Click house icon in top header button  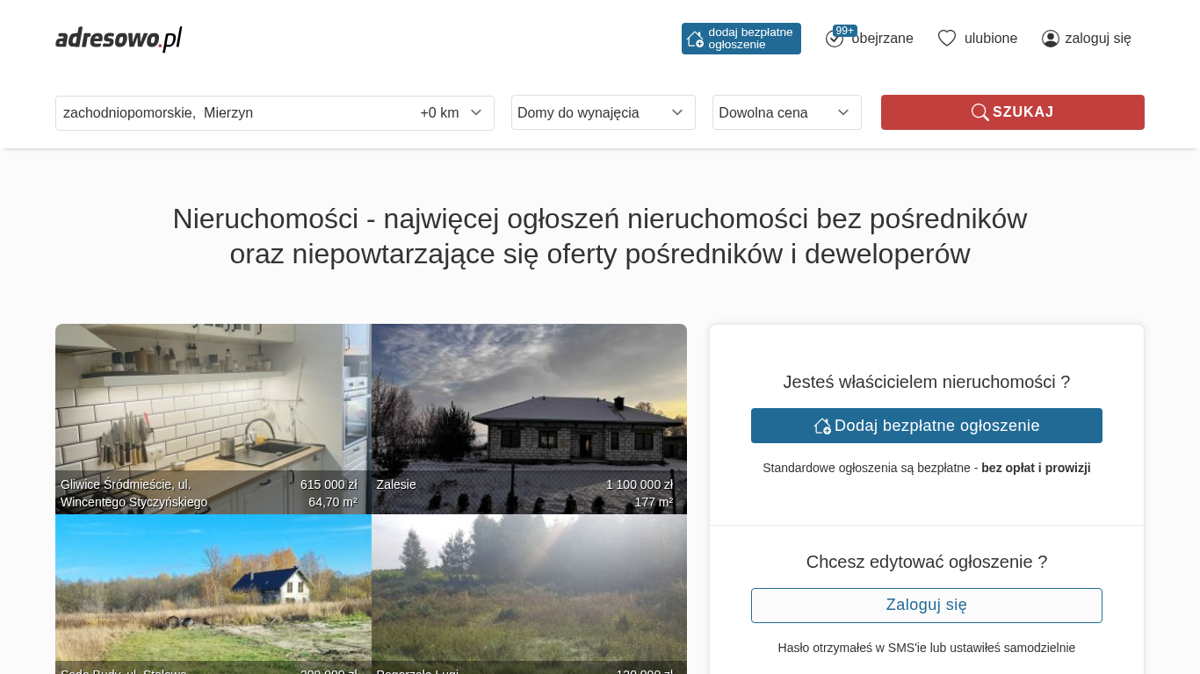tap(695, 39)
